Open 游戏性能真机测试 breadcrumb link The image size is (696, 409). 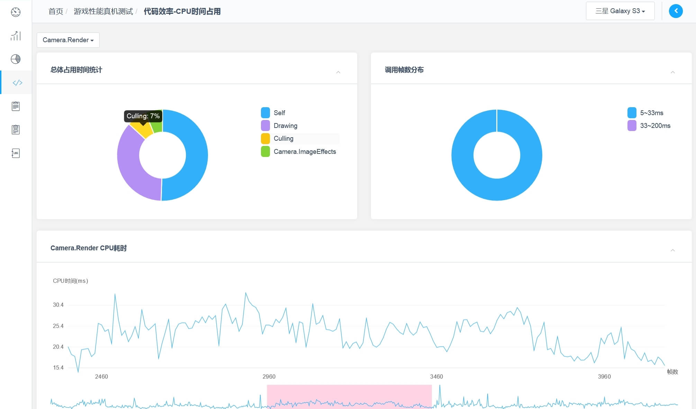tap(103, 11)
